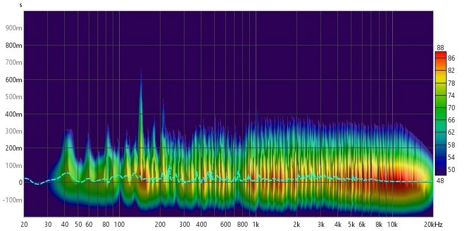Click the 78 dB color scale label

[x=451, y=83]
